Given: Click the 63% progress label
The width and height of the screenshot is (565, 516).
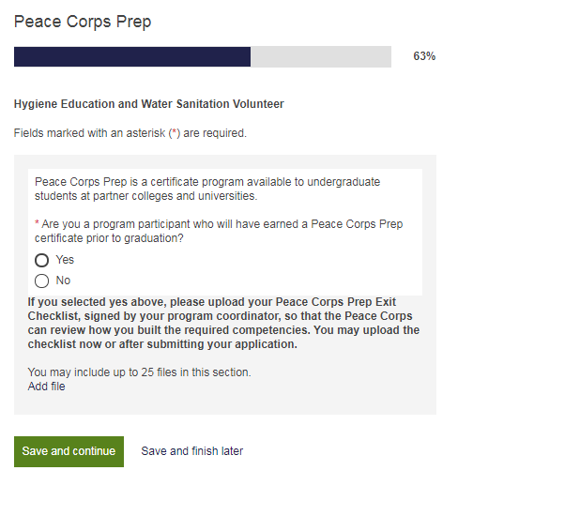Looking at the screenshot, I should [x=424, y=56].
